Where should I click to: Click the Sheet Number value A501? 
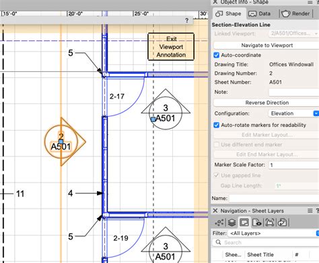275,83
